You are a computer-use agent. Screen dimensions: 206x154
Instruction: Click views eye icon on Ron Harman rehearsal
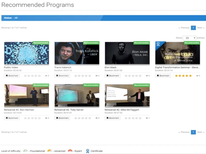[x=46, y=118]
